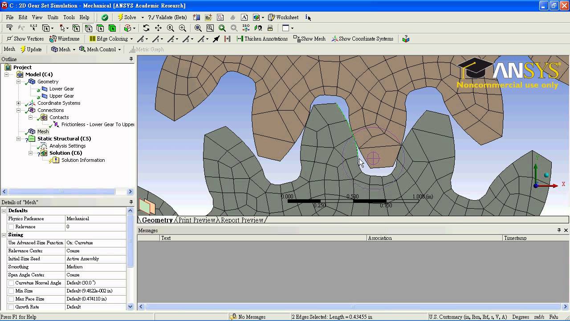Image resolution: width=570 pixels, height=321 pixels.
Task: Open the Tools menu
Action: tap(69, 17)
